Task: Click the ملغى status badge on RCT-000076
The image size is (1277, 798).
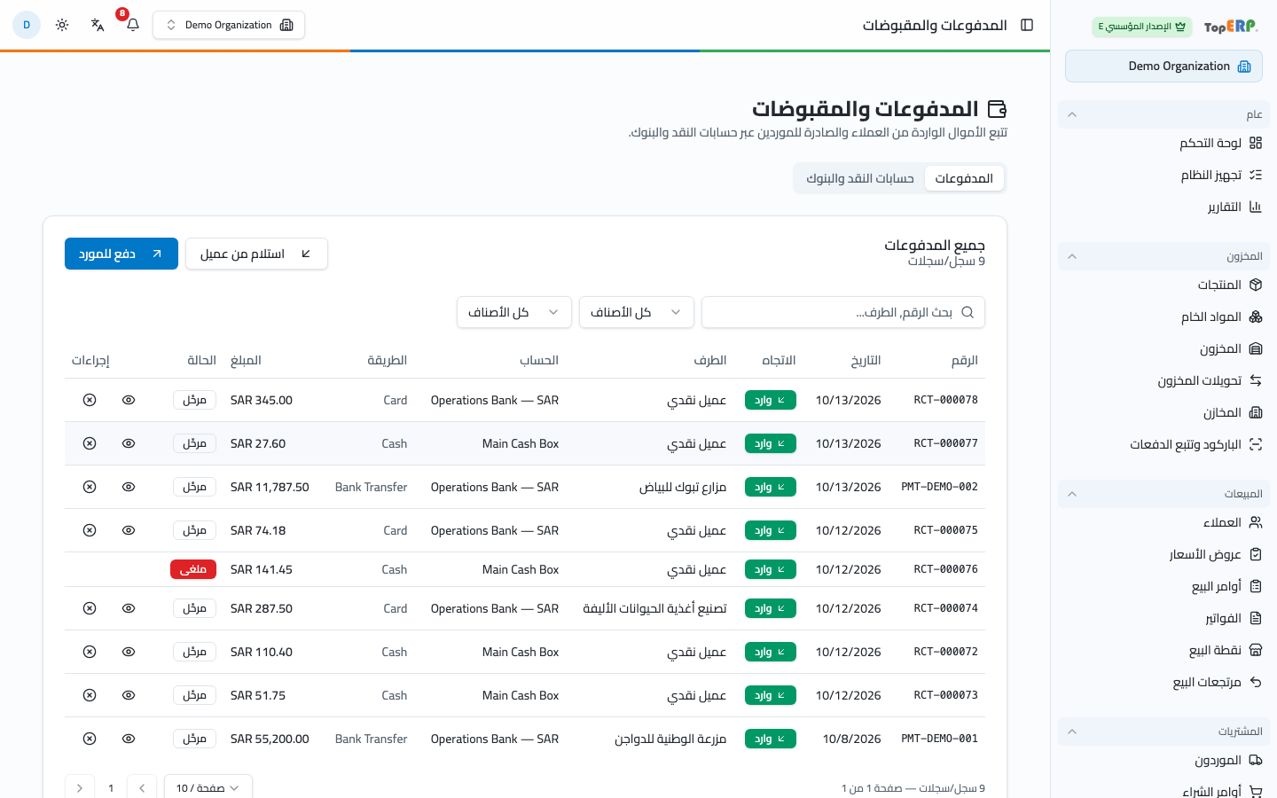Action: pyautogui.click(x=193, y=569)
